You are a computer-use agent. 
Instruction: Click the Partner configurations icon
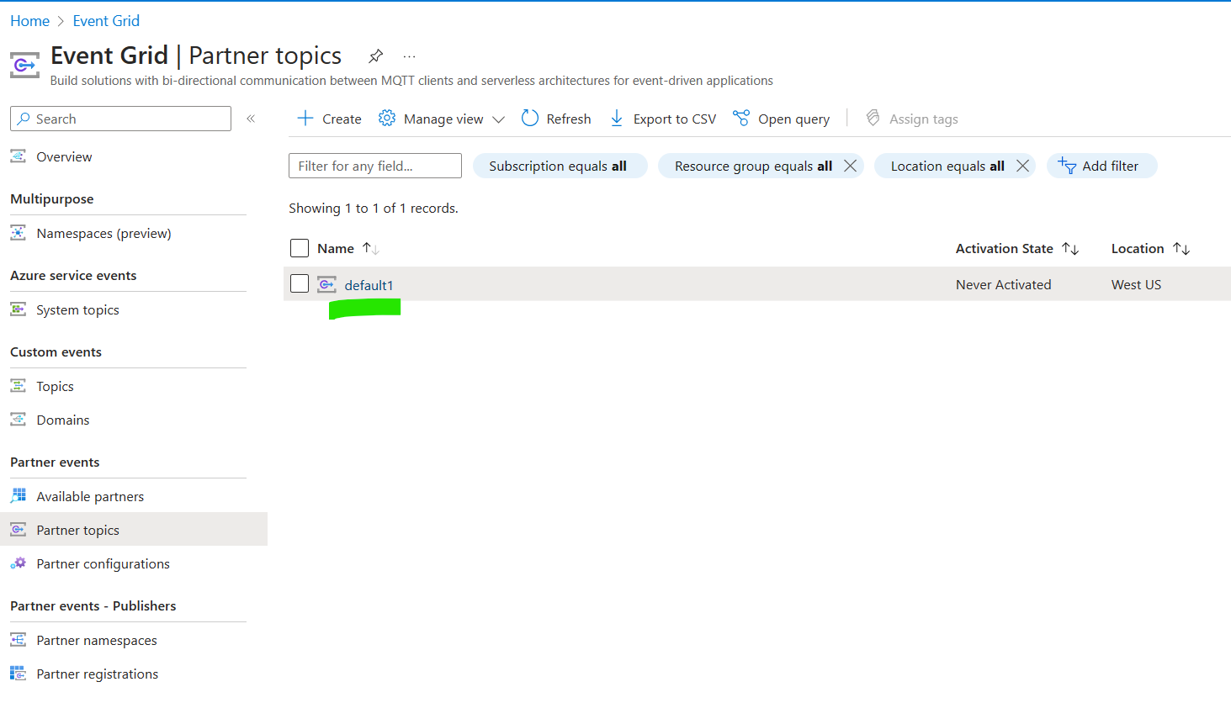coord(18,563)
